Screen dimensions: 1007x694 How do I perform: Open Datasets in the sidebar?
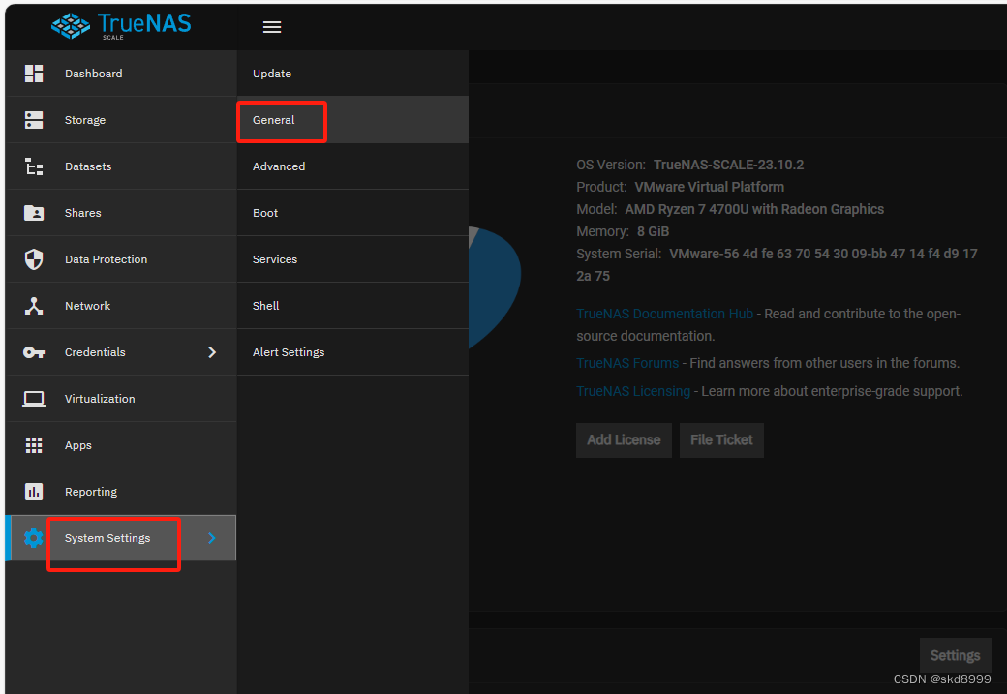pos(121,166)
